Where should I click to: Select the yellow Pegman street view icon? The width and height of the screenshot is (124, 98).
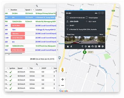tap(63, 70)
